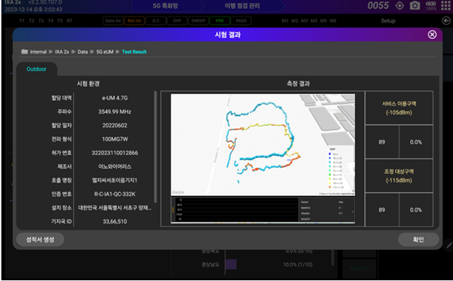Click the pencil edit icon at right edge
The height and width of the screenshot is (281, 453).
[x=448, y=246]
